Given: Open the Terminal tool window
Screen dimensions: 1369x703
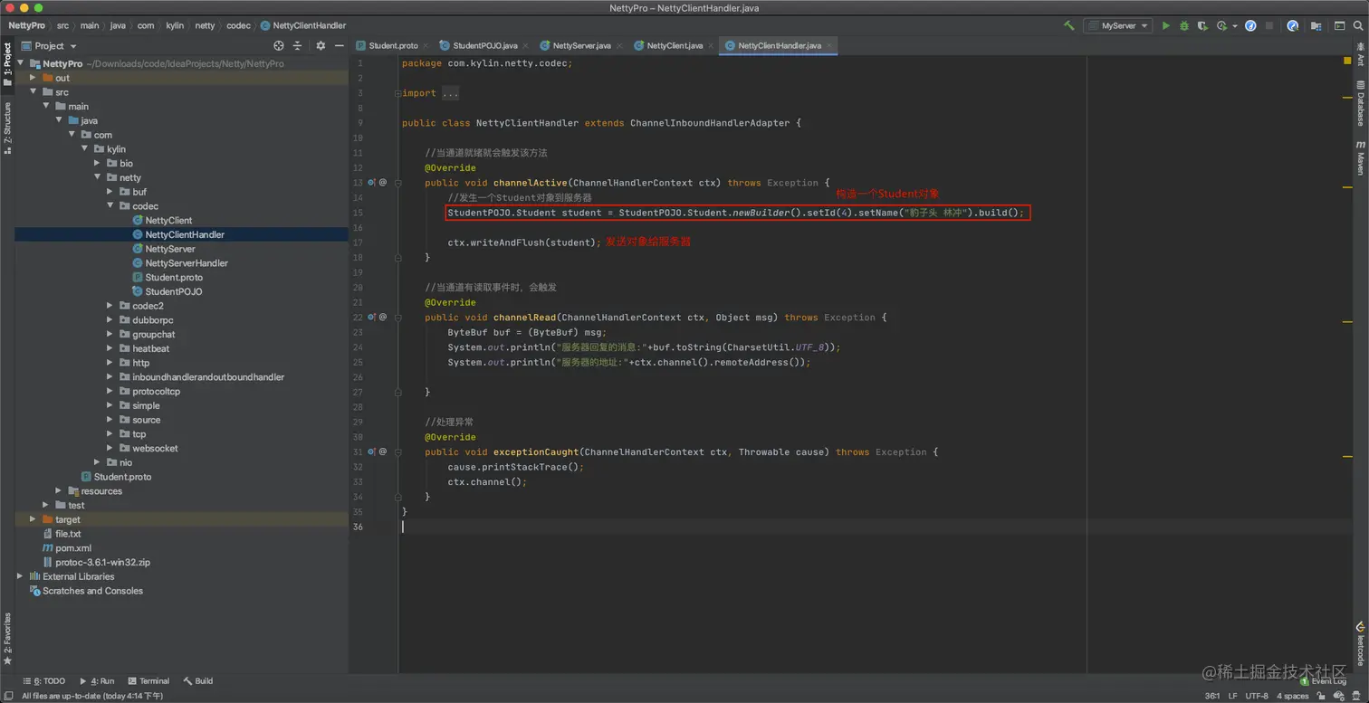Looking at the screenshot, I should [148, 681].
